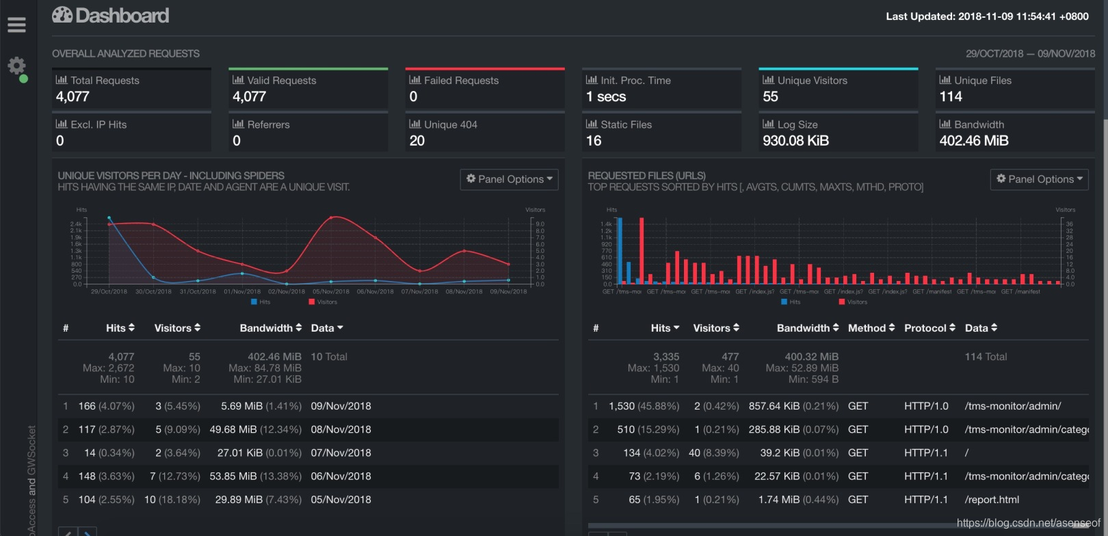This screenshot has height=536, width=1108.
Task: Sort requested files by Protocol column
Action: coord(929,328)
